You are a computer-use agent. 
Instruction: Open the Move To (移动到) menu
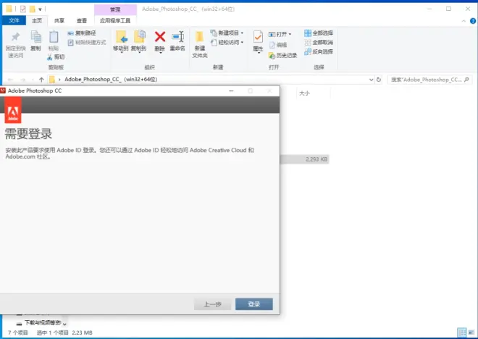[121, 41]
